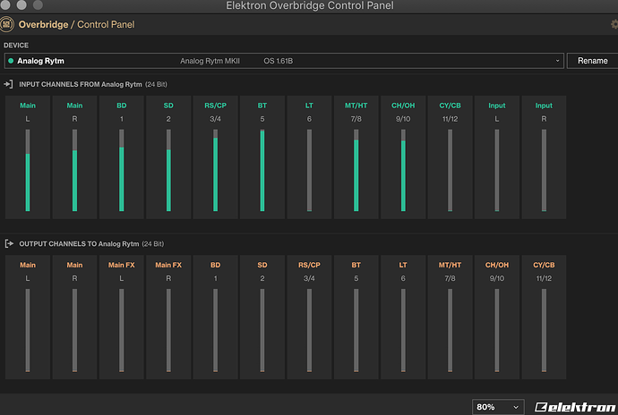
Task: Click the input '(24 Bit)' text
Action: pos(156,84)
